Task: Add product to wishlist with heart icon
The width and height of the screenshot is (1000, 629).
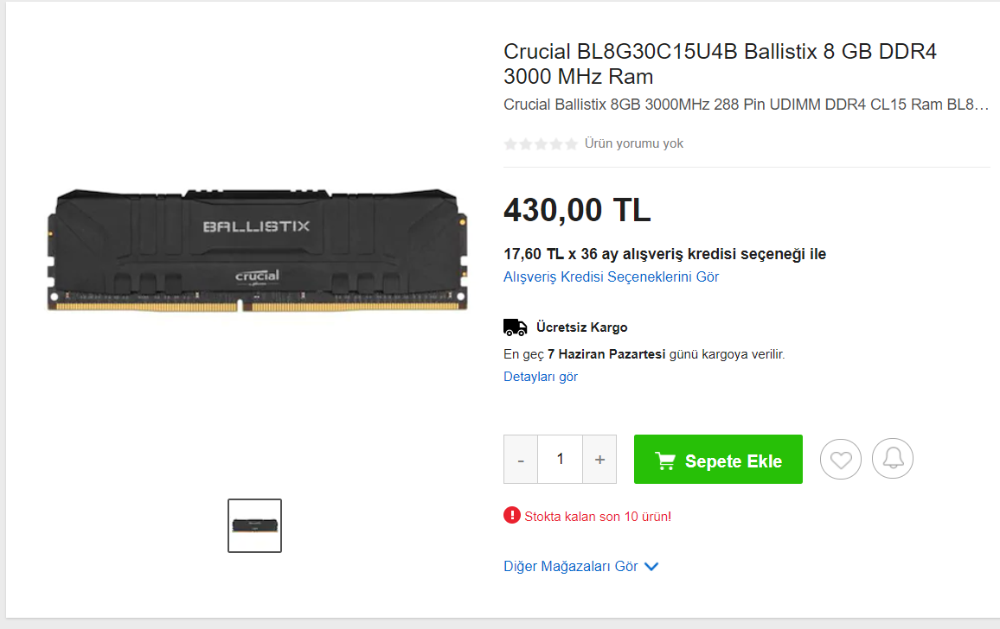Action: [841, 459]
